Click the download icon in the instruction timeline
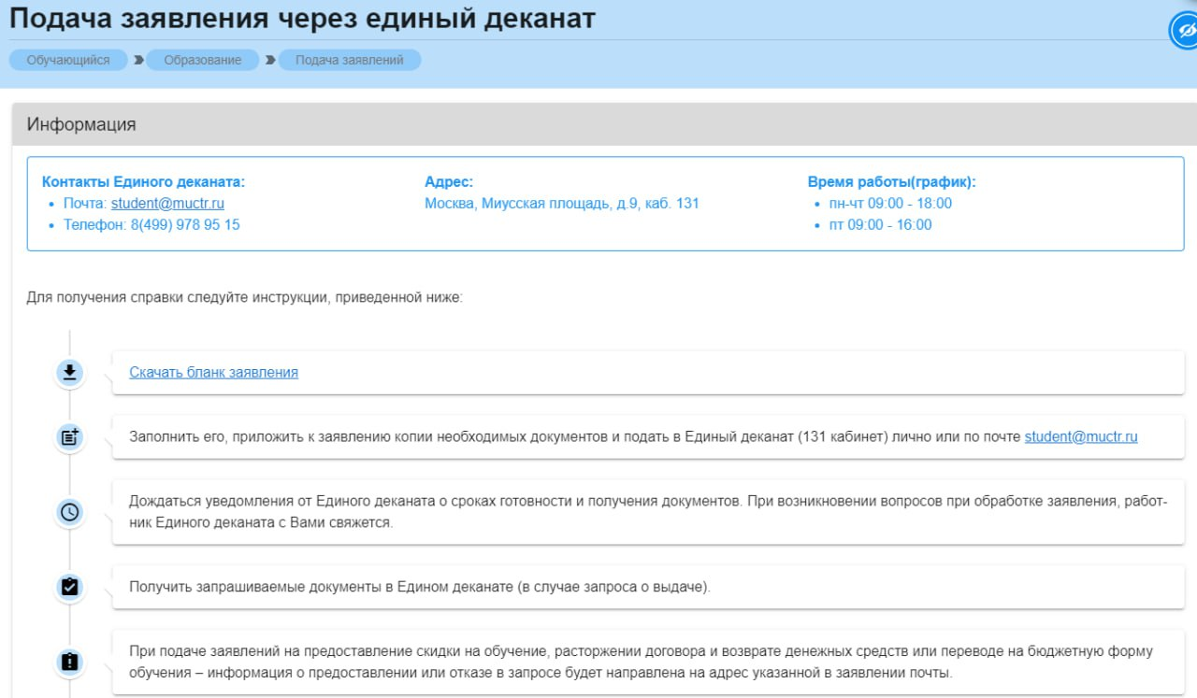 click(x=69, y=373)
